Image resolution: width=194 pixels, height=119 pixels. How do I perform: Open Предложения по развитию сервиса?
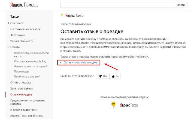[x=28, y=102]
